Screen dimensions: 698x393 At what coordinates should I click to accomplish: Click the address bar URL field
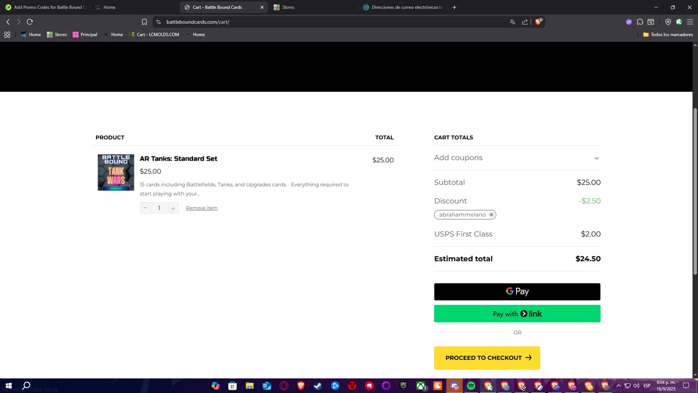[335, 22]
